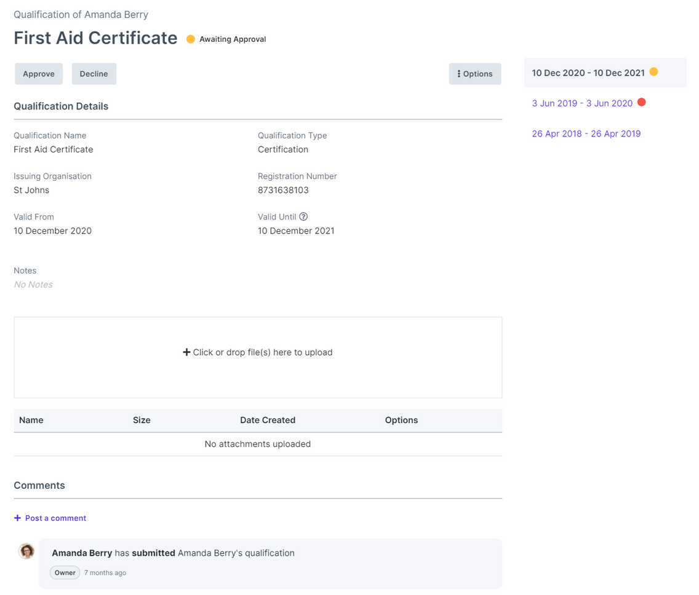
Task: Click the yellow Awaiting Approval status dot
Action: (x=191, y=39)
